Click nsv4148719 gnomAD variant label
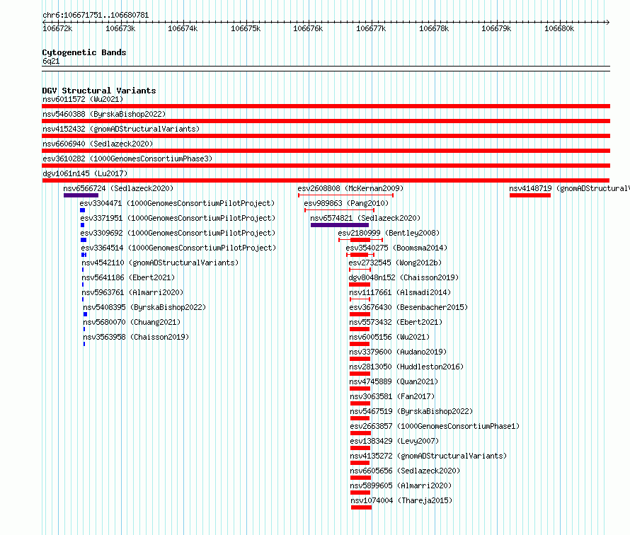 click(x=569, y=188)
